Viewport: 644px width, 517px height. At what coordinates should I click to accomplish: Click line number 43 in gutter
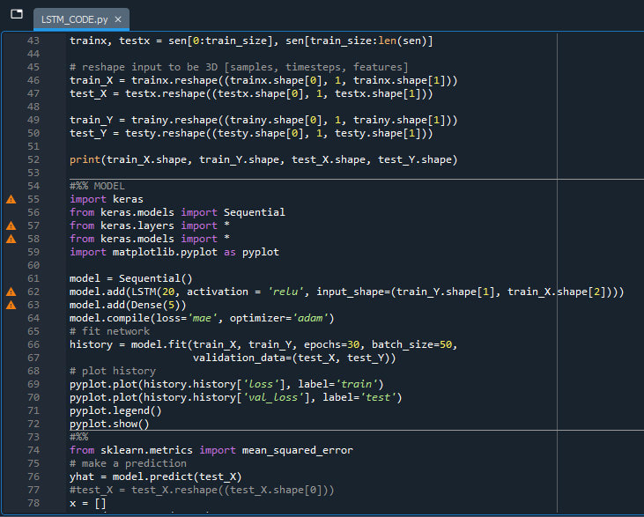pyautogui.click(x=33, y=41)
